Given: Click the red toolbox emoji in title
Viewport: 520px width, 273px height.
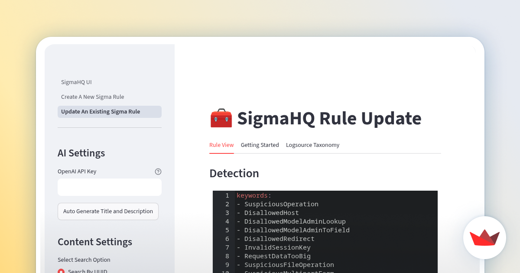Looking at the screenshot, I should click(221, 119).
